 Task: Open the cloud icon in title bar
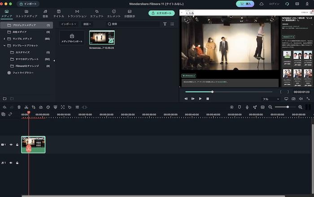pyautogui.click(x=262, y=4)
